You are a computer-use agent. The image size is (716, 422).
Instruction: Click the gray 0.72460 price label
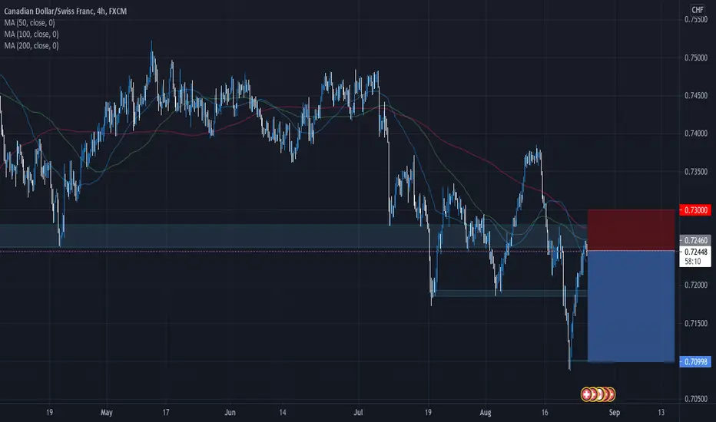pos(695,240)
